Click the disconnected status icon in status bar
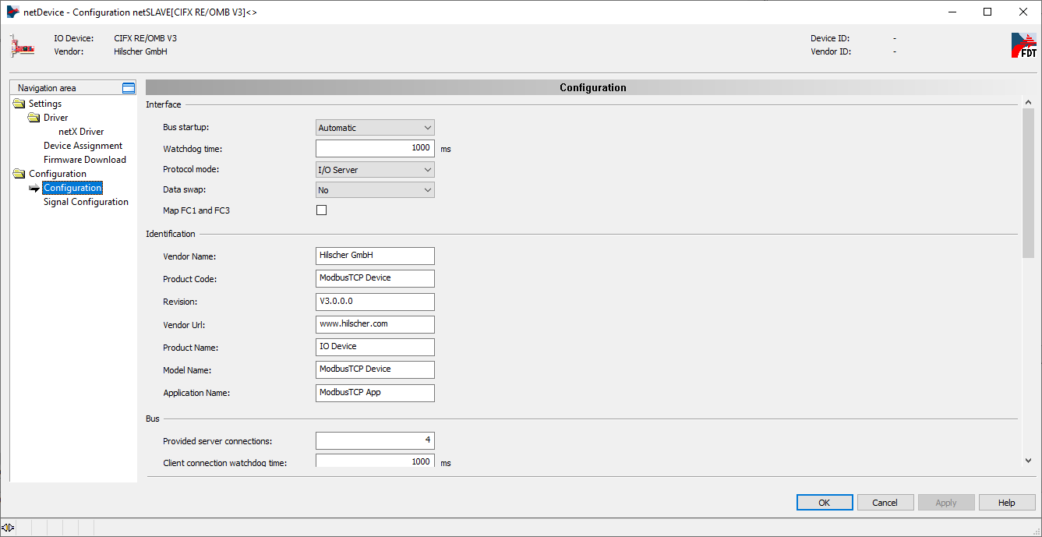The height and width of the screenshot is (537, 1042). point(8,527)
